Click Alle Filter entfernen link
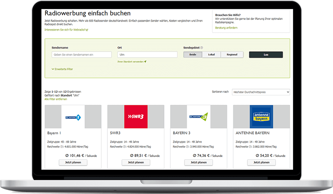 56,99
